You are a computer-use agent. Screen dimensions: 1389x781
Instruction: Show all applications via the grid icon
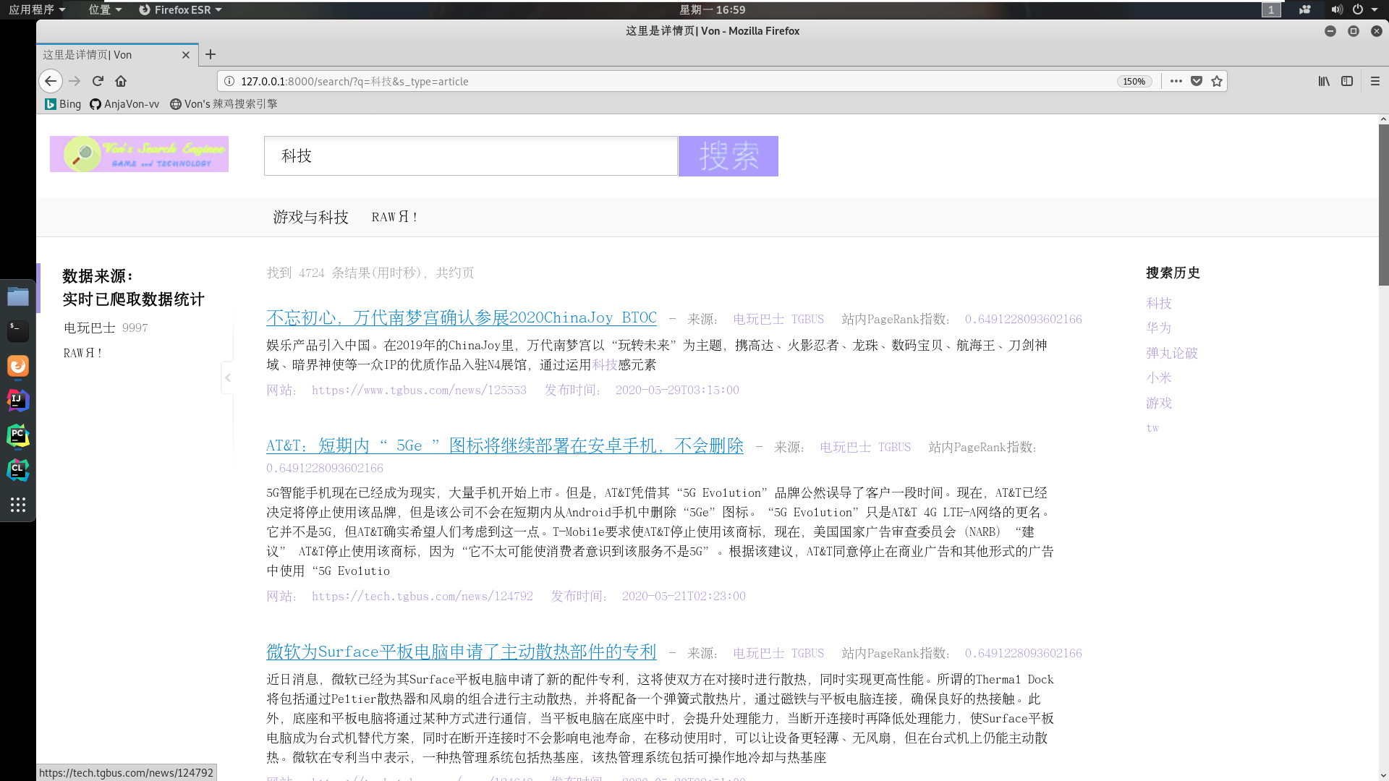17,505
